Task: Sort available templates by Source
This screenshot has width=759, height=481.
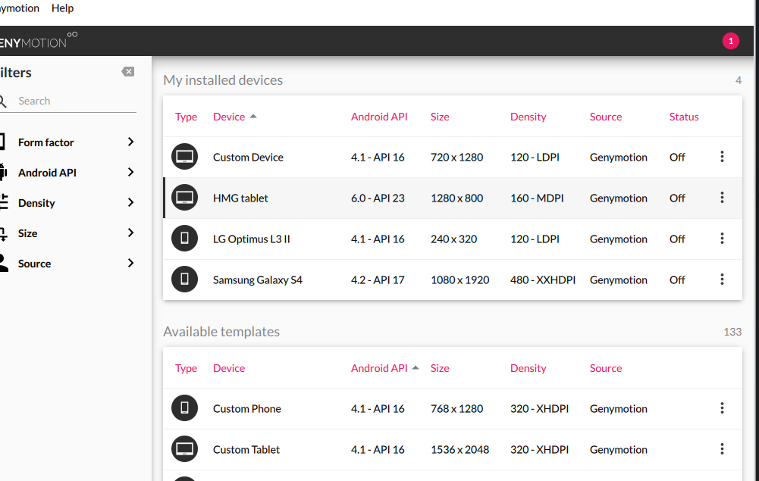Action: (606, 368)
